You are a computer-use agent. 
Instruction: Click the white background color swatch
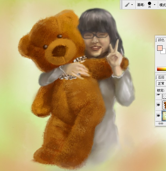(x=164, y=52)
